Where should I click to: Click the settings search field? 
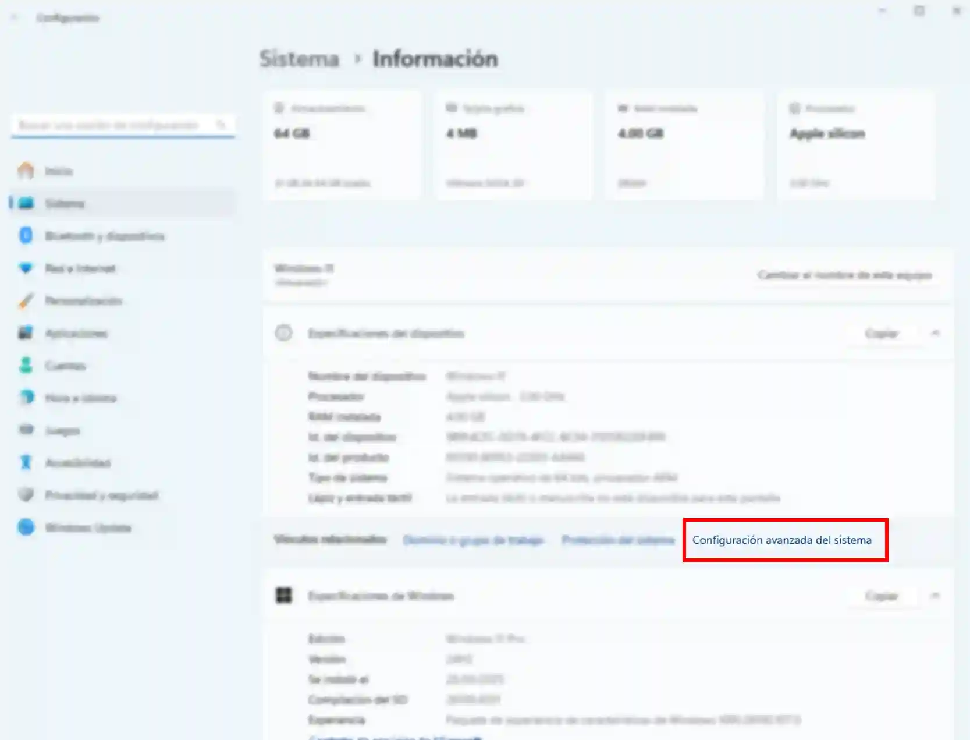coord(123,125)
